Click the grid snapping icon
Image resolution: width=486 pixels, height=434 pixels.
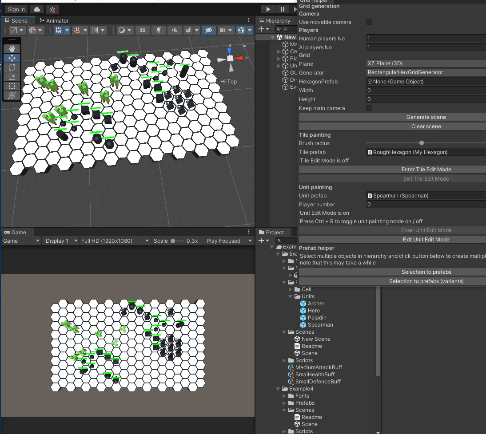pyautogui.click(x=76, y=30)
